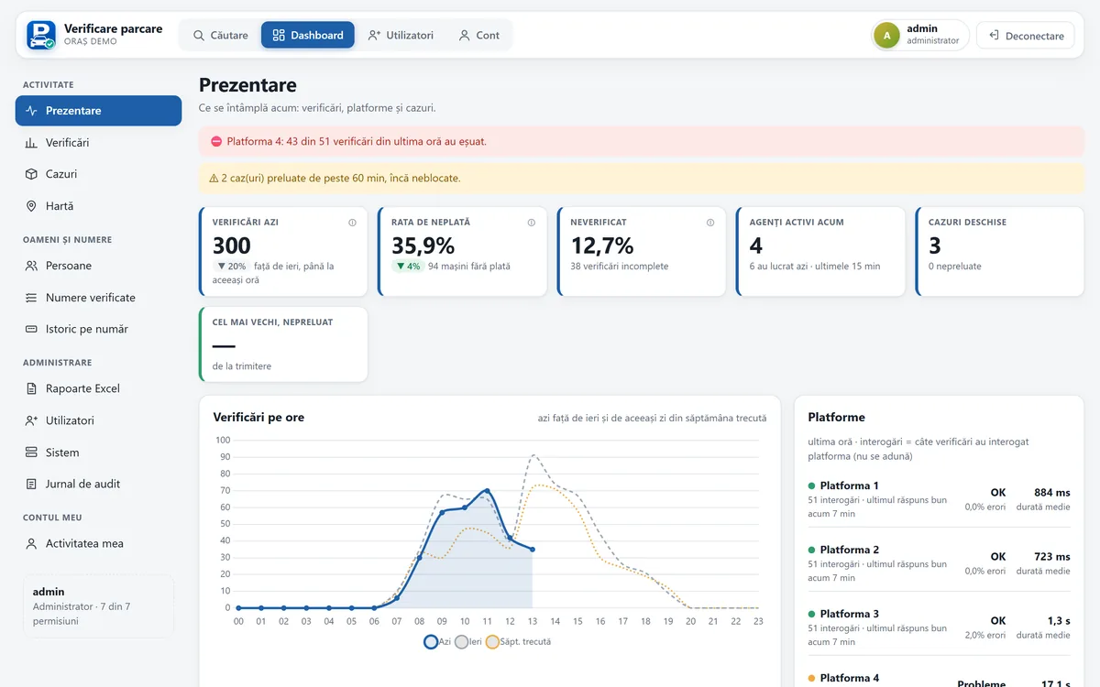Viewport: 1100px width, 687px height.
Task: Open Istoric pe număr
Action: pyautogui.click(x=98, y=329)
